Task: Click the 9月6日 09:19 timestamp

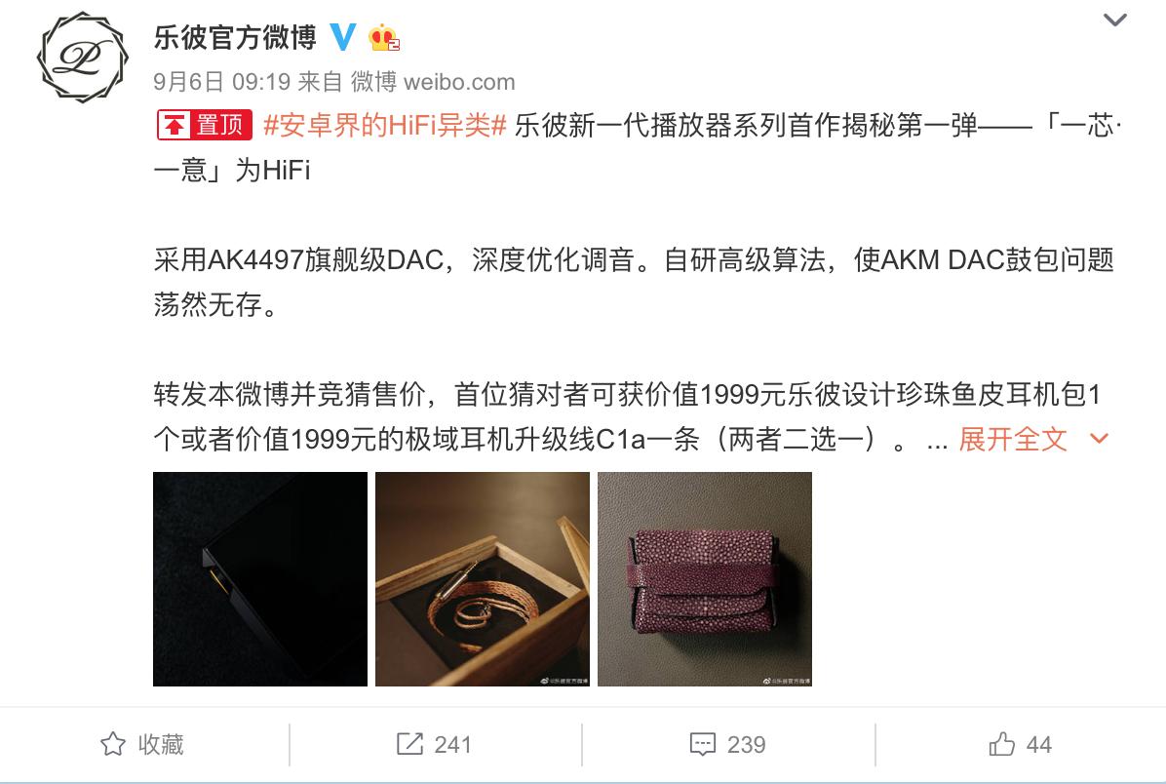Action: (x=221, y=82)
